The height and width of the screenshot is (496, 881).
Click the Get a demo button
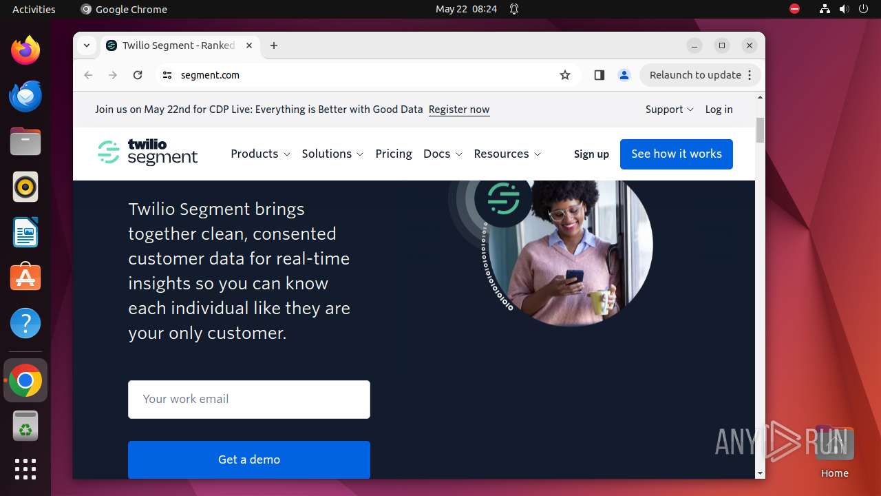pyautogui.click(x=249, y=459)
